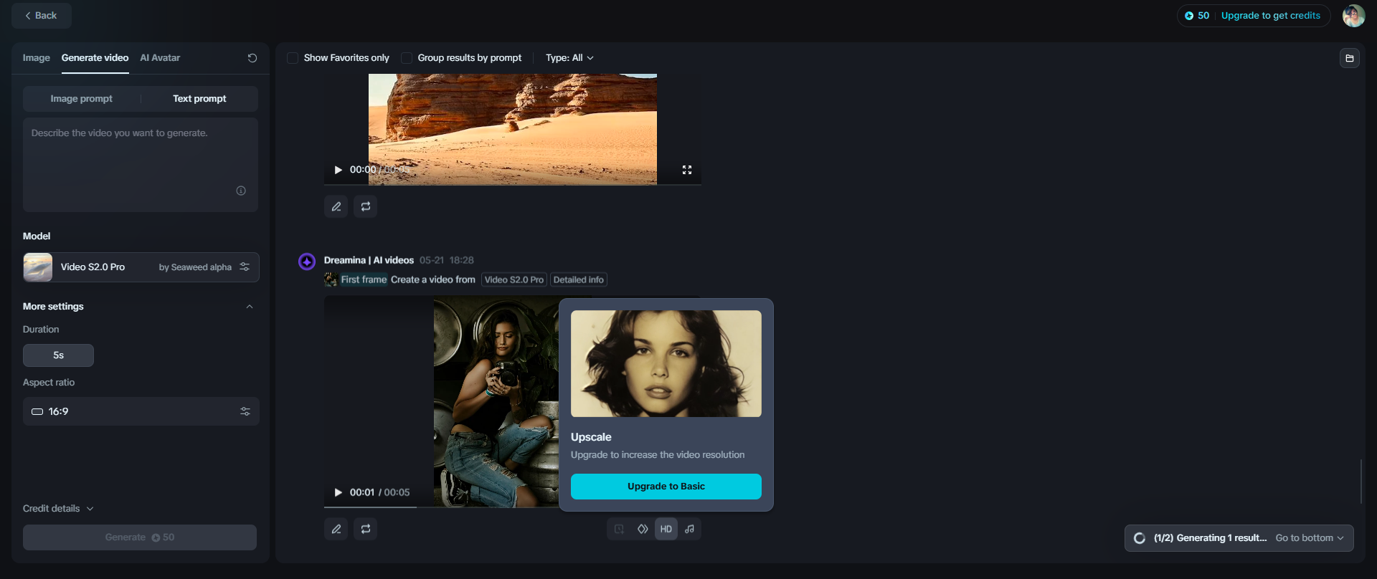Screen dimensions: 1377x579
Task: Click the Upscale preview image
Action: point(666,363)
